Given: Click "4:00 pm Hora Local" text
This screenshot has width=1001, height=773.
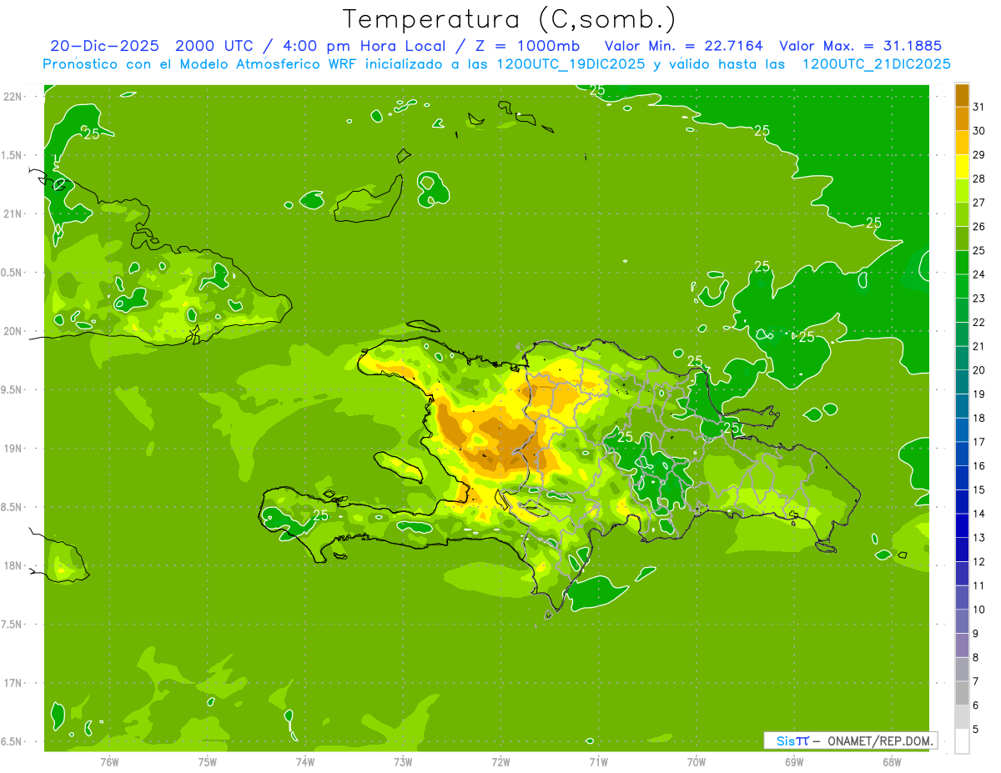Looking at the screenshot, I should click(362, 46).
